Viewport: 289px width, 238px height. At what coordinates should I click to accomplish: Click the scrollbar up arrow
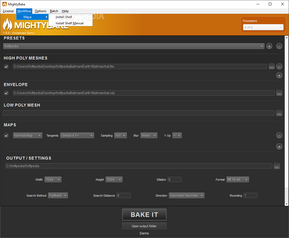click(x=286, y=38)
